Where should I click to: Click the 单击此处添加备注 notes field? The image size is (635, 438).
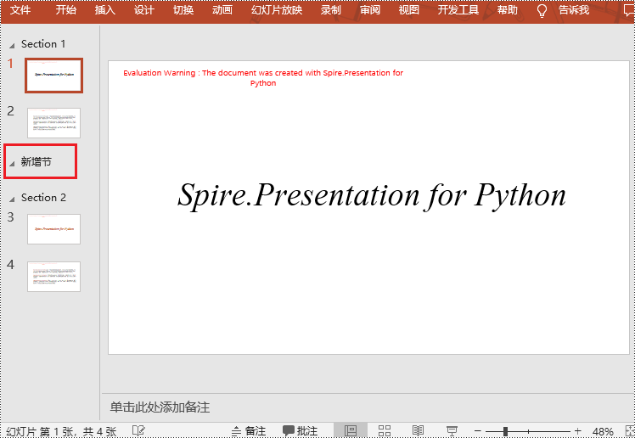160,407
